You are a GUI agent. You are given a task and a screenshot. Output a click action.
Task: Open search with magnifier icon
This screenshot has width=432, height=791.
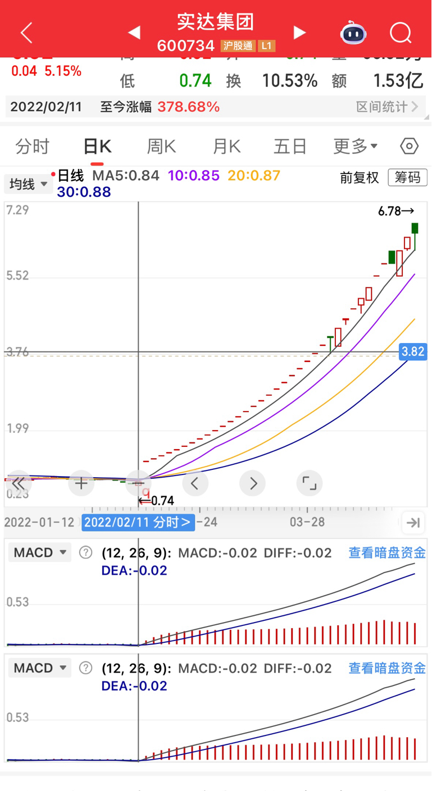click(x=401, y=33)
